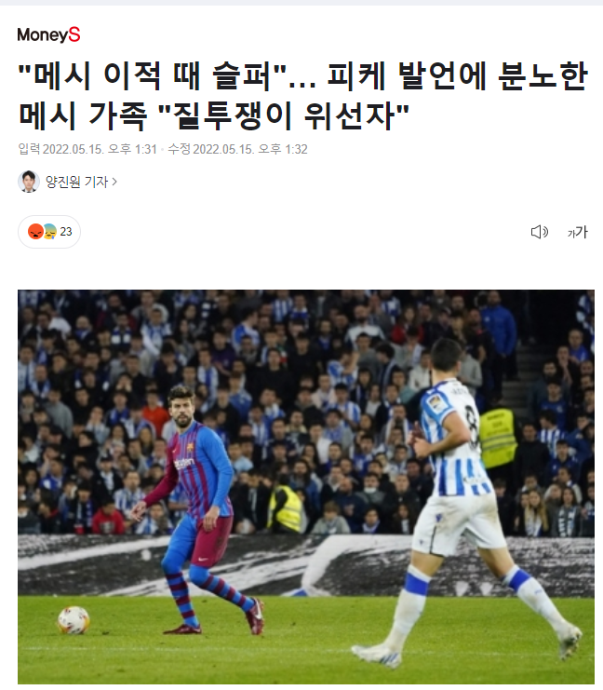Open reporter 양진원's profile photo
Viewport: 603px width, 690px height.
tap(29, 182)
